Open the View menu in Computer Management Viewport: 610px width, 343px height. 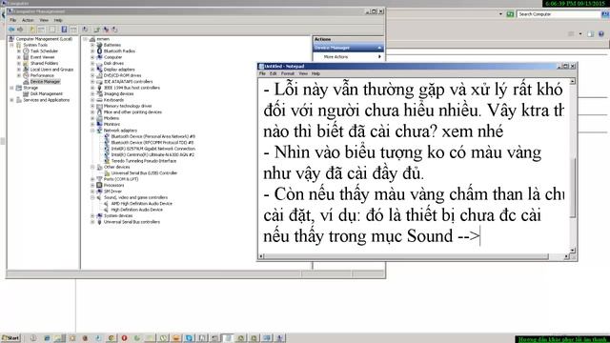click(x=44, y=20)
